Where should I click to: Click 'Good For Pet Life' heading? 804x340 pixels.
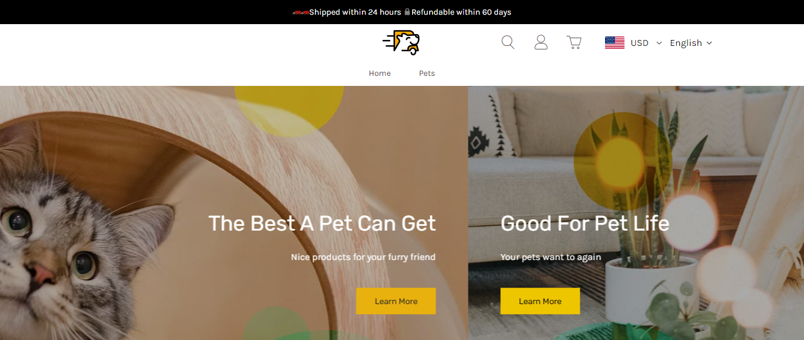coord(585,224)
